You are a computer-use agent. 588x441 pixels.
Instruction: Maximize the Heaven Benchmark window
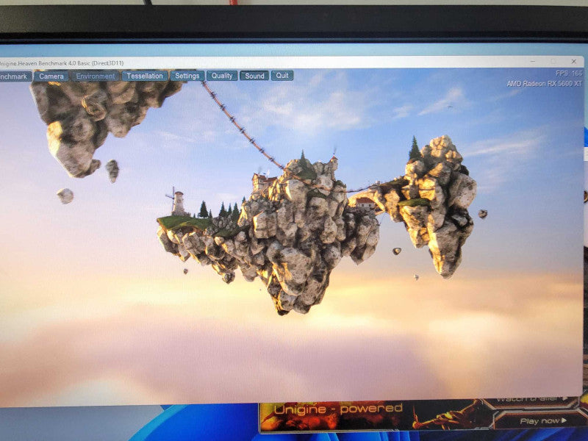(553, 61)
